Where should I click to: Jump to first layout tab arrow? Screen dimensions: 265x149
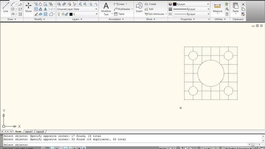[2, 132]
